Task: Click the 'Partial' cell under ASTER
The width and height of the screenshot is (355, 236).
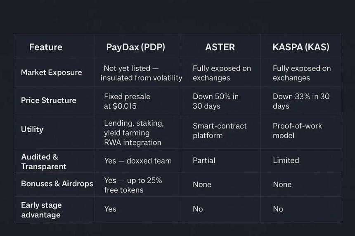Action: click(204, 161)
